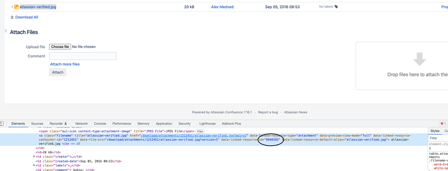Screen dimensions: 448x171
Task: Expand the atlassian-verified.jpg attachment row
Action: click(x=12, y=7)
